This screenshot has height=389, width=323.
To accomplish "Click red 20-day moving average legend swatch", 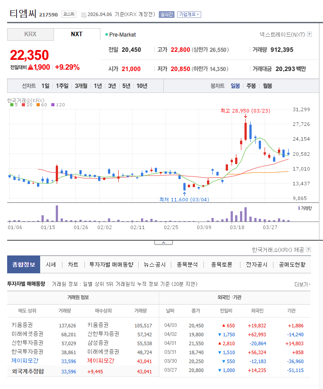I will point(23,105).
